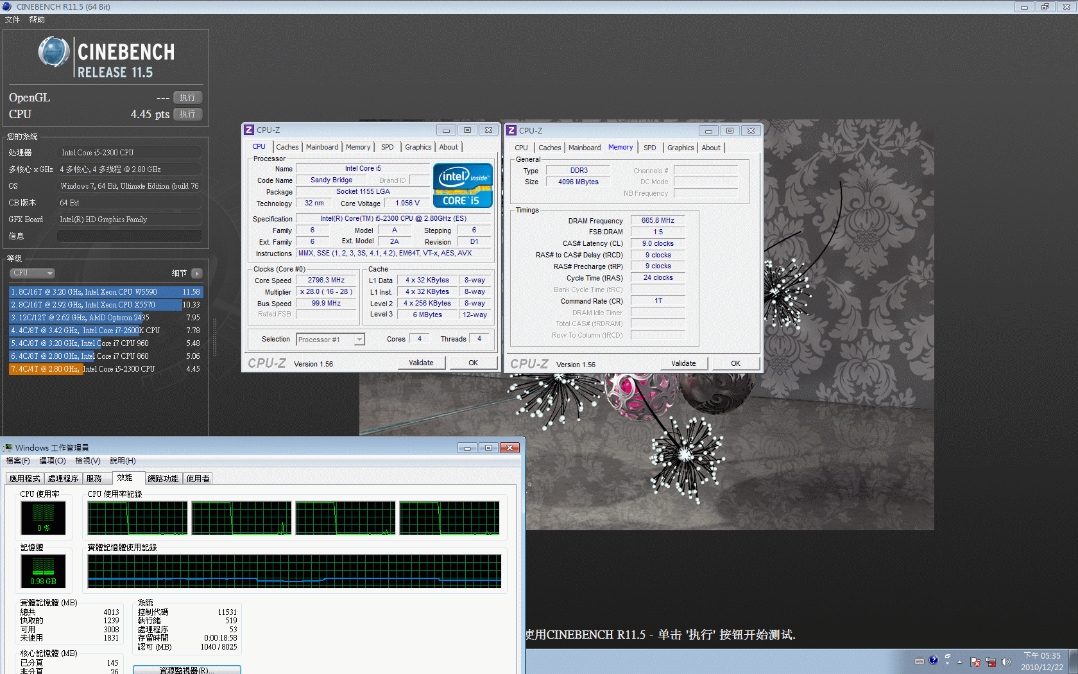
Task: Click the Windows Task Manager title bar icon
Action: (x=8, y=447)
